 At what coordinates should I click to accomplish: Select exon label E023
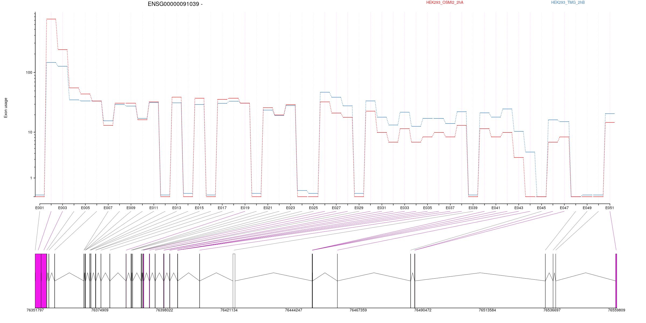click(x=290, y=208)
